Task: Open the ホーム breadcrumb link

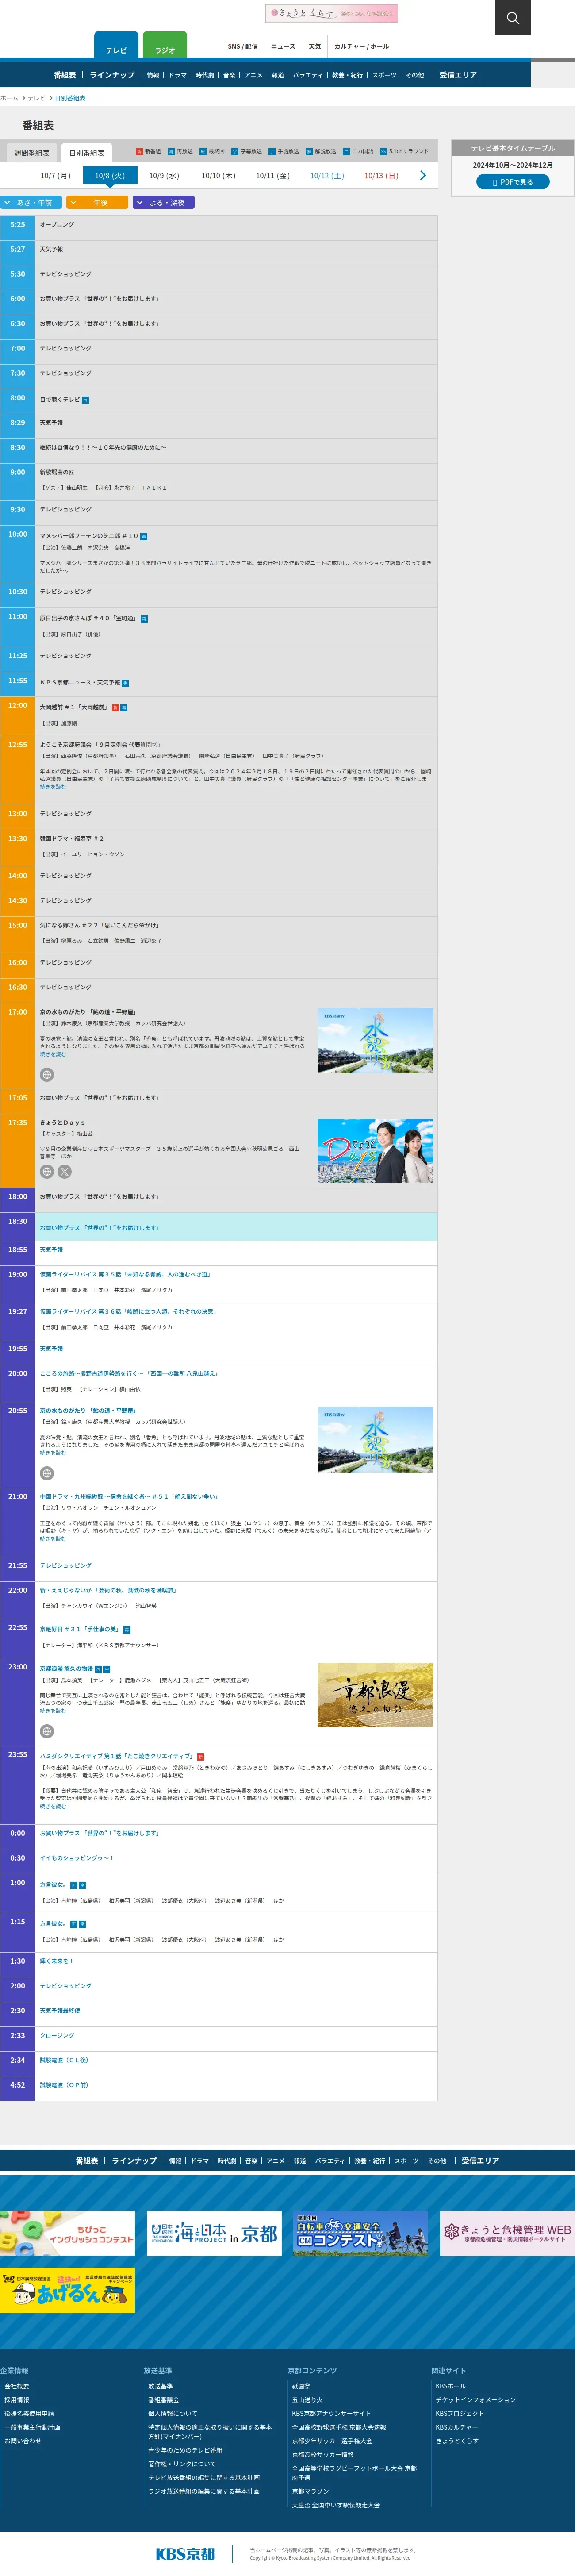Action: pos(9,98)
